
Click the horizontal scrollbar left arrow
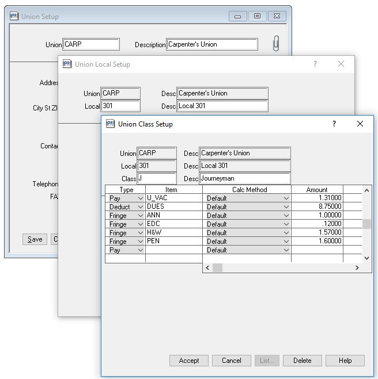click(x=207, y=267)
